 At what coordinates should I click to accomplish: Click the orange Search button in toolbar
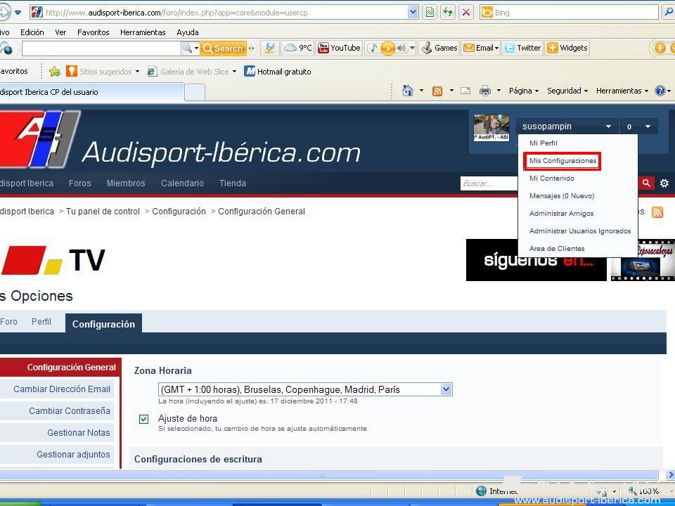(223, 48)
